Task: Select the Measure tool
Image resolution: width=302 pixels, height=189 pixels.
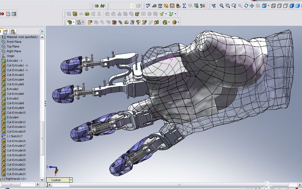Action: [x=154, y=6]
